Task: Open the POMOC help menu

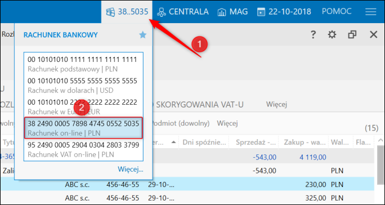Action: (337, 11)
